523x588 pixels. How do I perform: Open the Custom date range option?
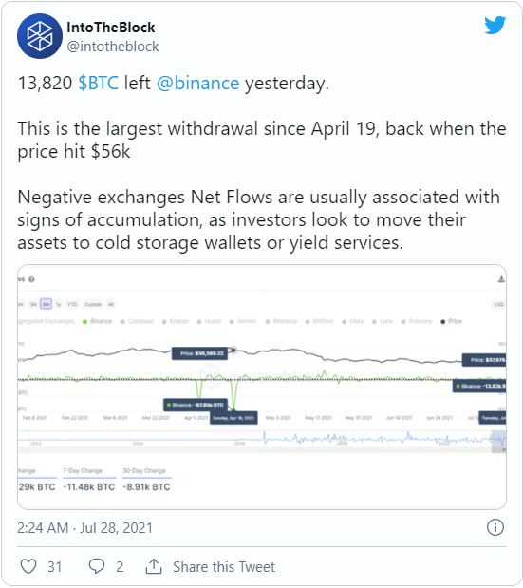pyautogui.click(x=93, y=304)
